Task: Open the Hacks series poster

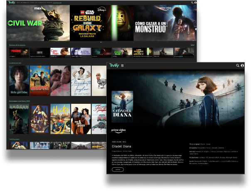Action: coord(60,119)
